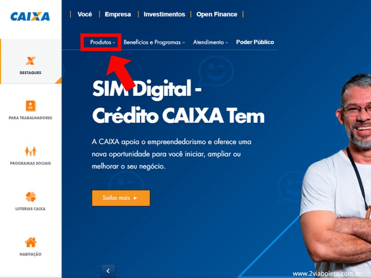Switch to the Você tab
This screenshot has height=278, width=371.
[85, 14]
